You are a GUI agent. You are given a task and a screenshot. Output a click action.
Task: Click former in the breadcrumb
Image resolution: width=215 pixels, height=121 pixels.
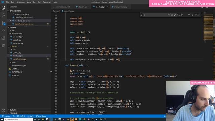[x=56, y=11]
